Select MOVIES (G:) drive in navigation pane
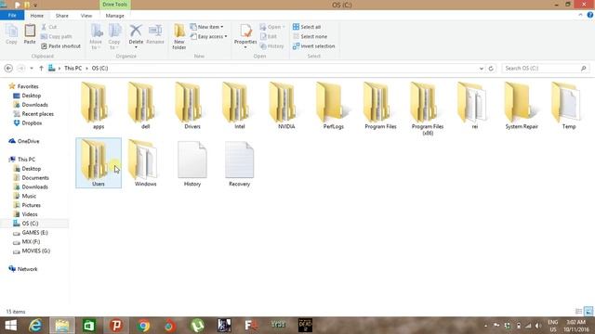Viewport: 595px width, 334px height. coord(32,250)
